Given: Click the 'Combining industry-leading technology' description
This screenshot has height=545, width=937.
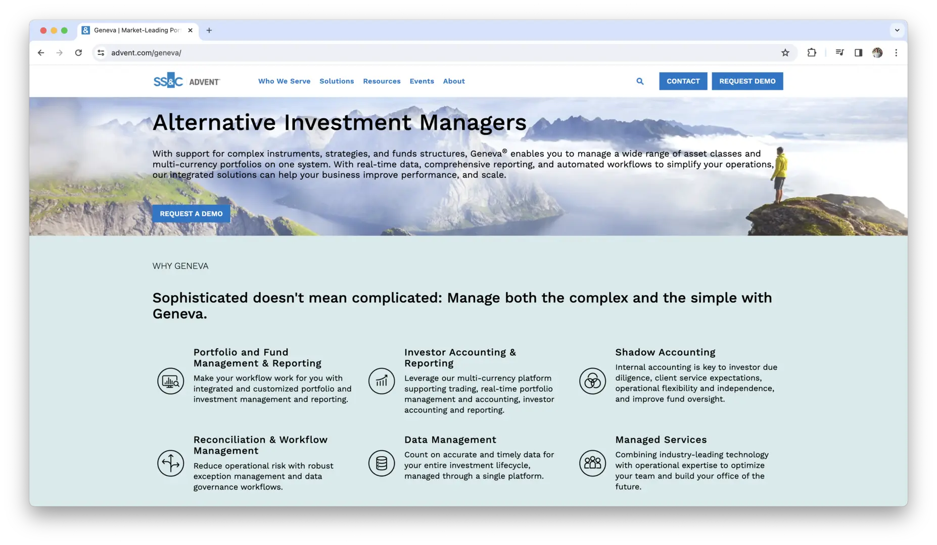Looking at the screenshot, I should 692,470.
